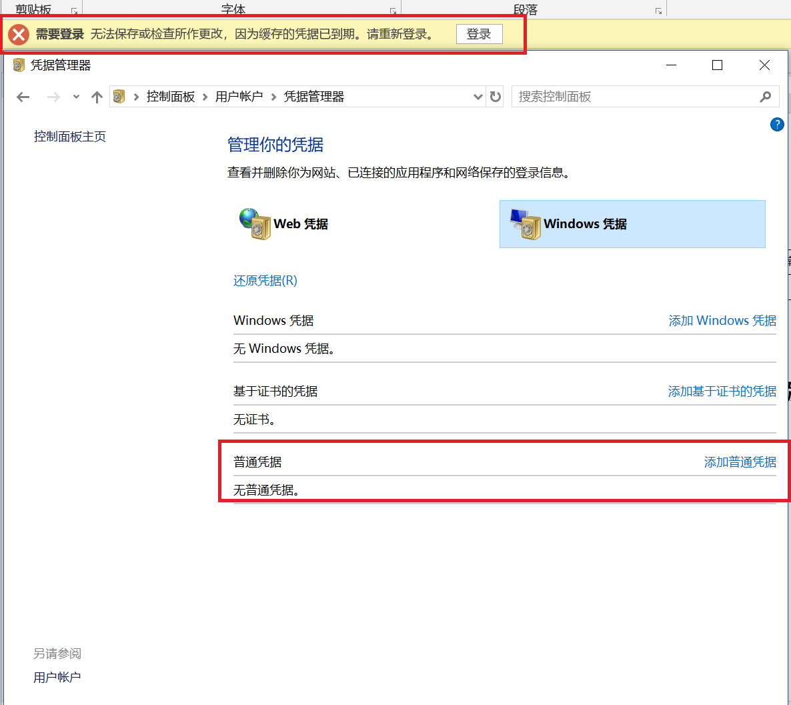Maximize the 凭据管理器 window
Image resolution: width=791 pixels, height=705 pixels.
[x=717, y=65]
